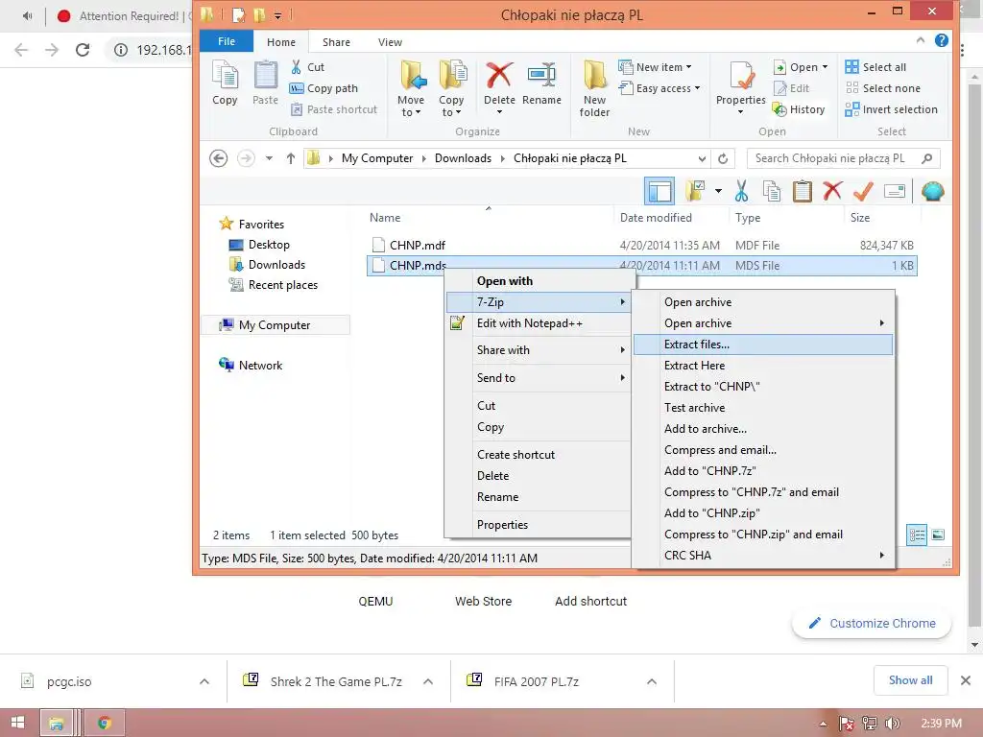Reload the Chrome page
Viewport: 983px width, 737px height.
click(x=83, y=50)
